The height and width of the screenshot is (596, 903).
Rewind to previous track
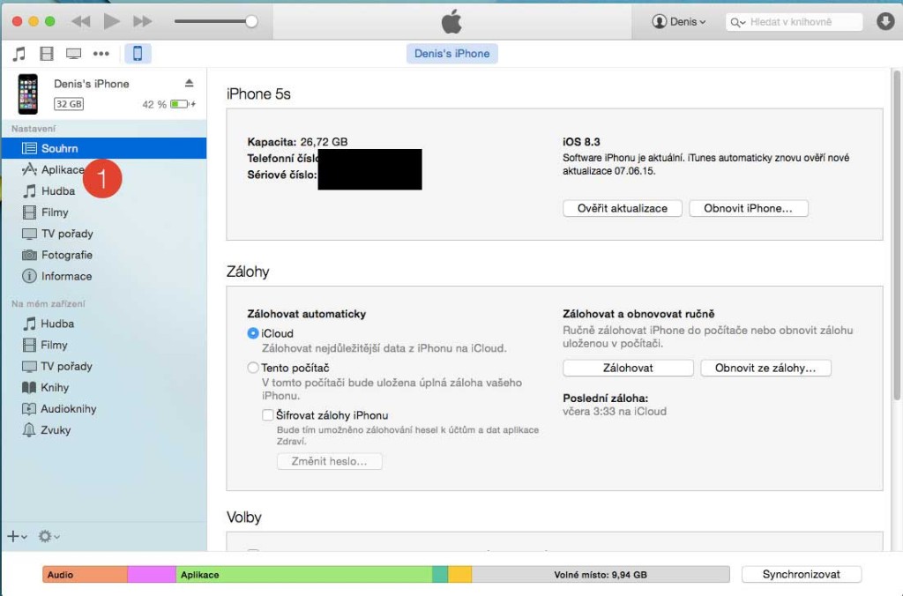pyautogui.click(x=80, y=22)
